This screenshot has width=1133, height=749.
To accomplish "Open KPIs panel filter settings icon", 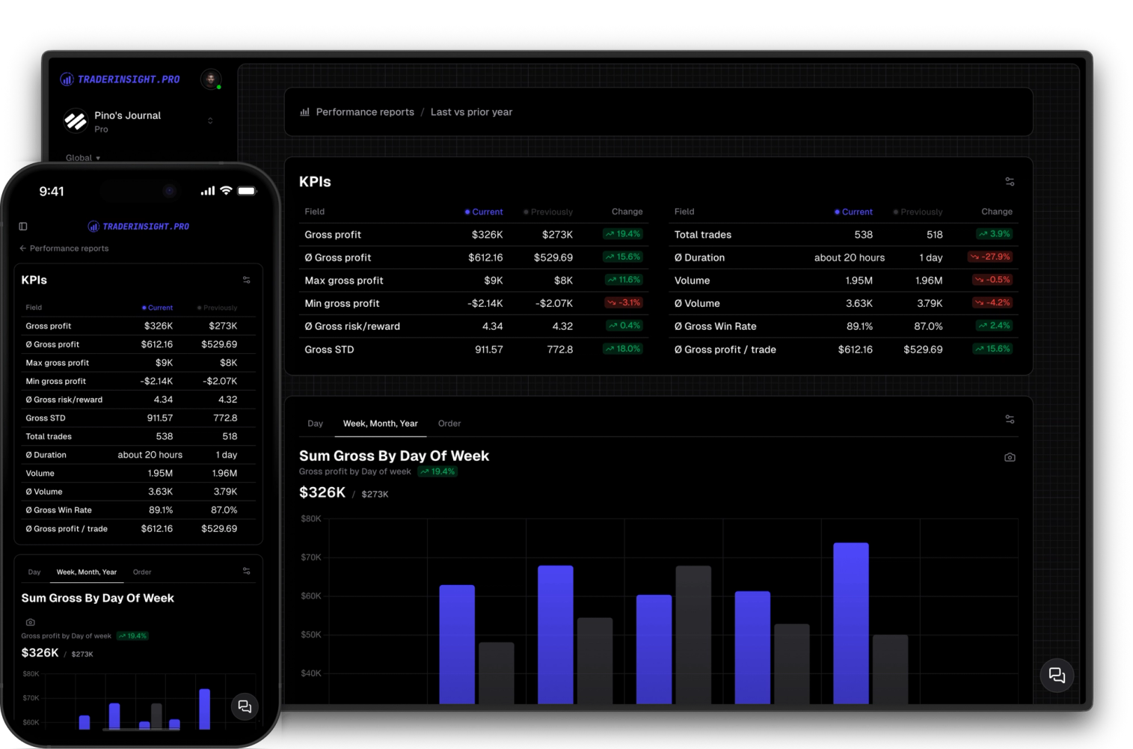I will [1009, 181].
